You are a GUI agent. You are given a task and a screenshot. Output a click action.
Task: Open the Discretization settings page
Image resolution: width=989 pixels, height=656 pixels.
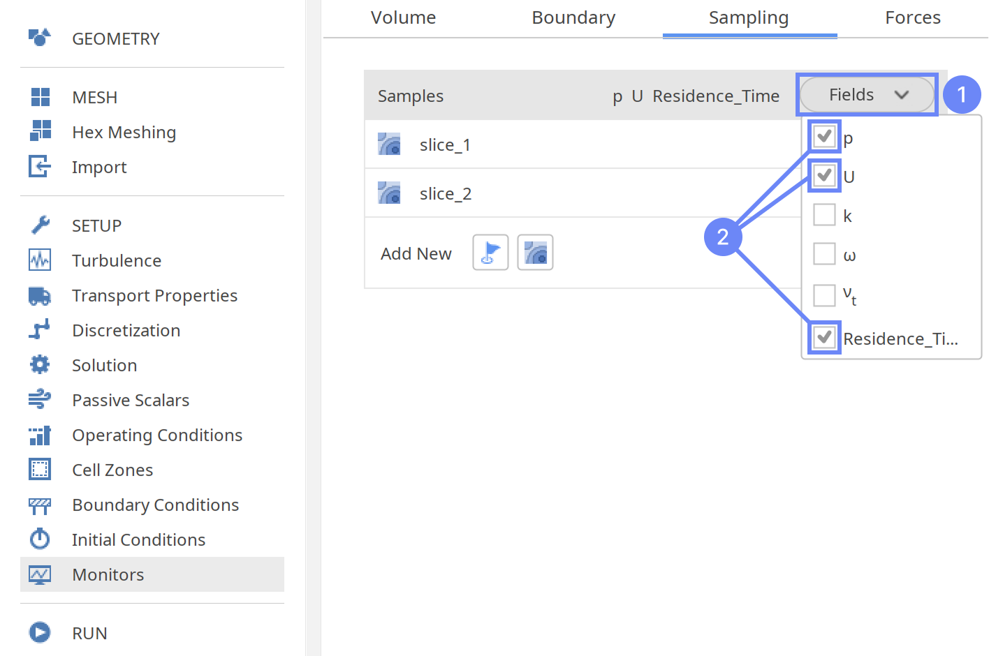[x=126, y=330]
